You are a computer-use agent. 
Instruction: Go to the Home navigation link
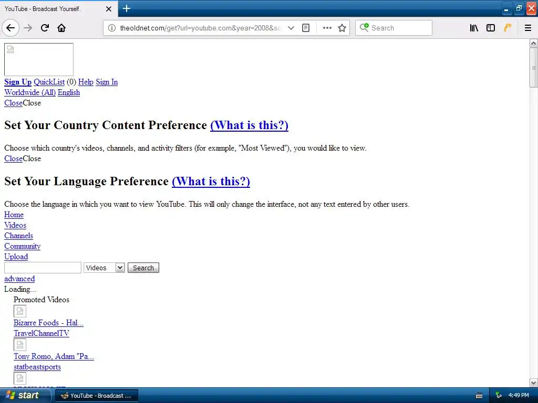tap(14, 215)
